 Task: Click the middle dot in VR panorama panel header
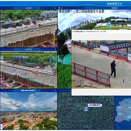52,90
